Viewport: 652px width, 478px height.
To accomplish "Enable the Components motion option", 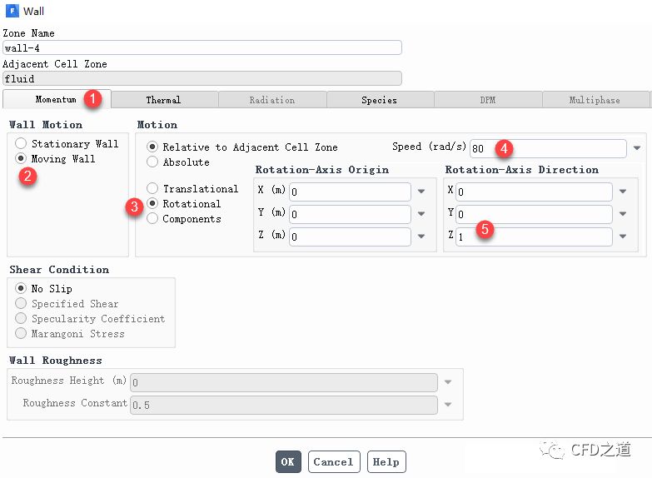I will click(x=152, y=219).
